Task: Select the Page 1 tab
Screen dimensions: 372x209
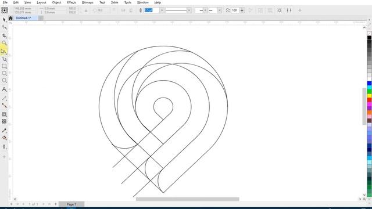Action: pyautogui.click(x=71, y=204)
